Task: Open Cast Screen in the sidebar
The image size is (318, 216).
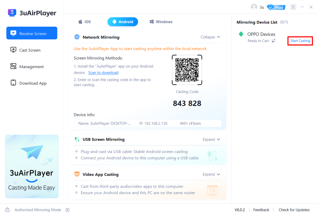Action: (x=30, y=50)
